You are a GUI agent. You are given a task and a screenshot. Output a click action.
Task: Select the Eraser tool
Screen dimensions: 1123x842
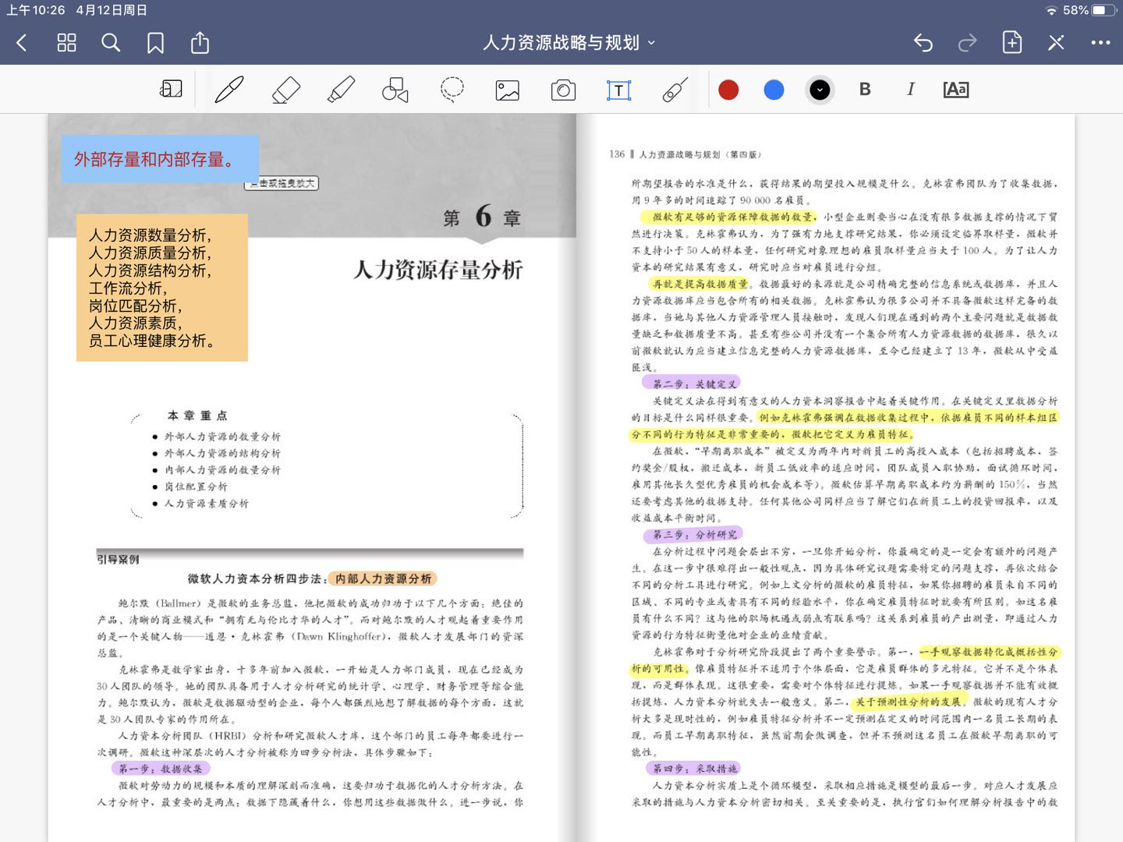pyautogui.click(x=285, y=90)
